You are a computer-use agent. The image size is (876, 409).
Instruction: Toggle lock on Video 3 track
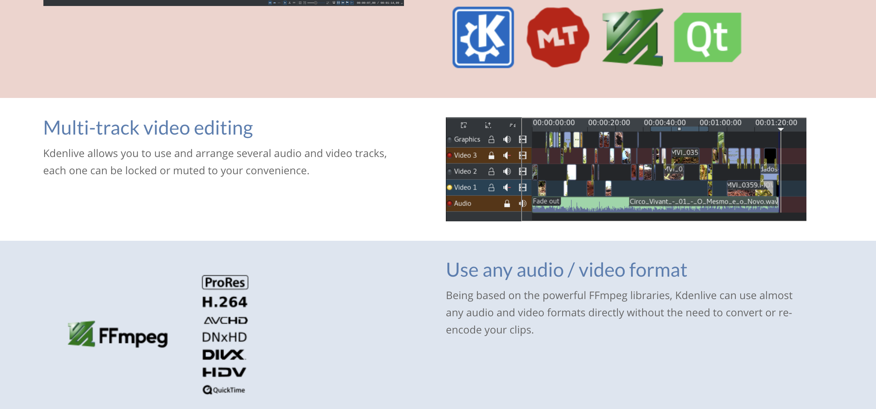click(491, 156)
